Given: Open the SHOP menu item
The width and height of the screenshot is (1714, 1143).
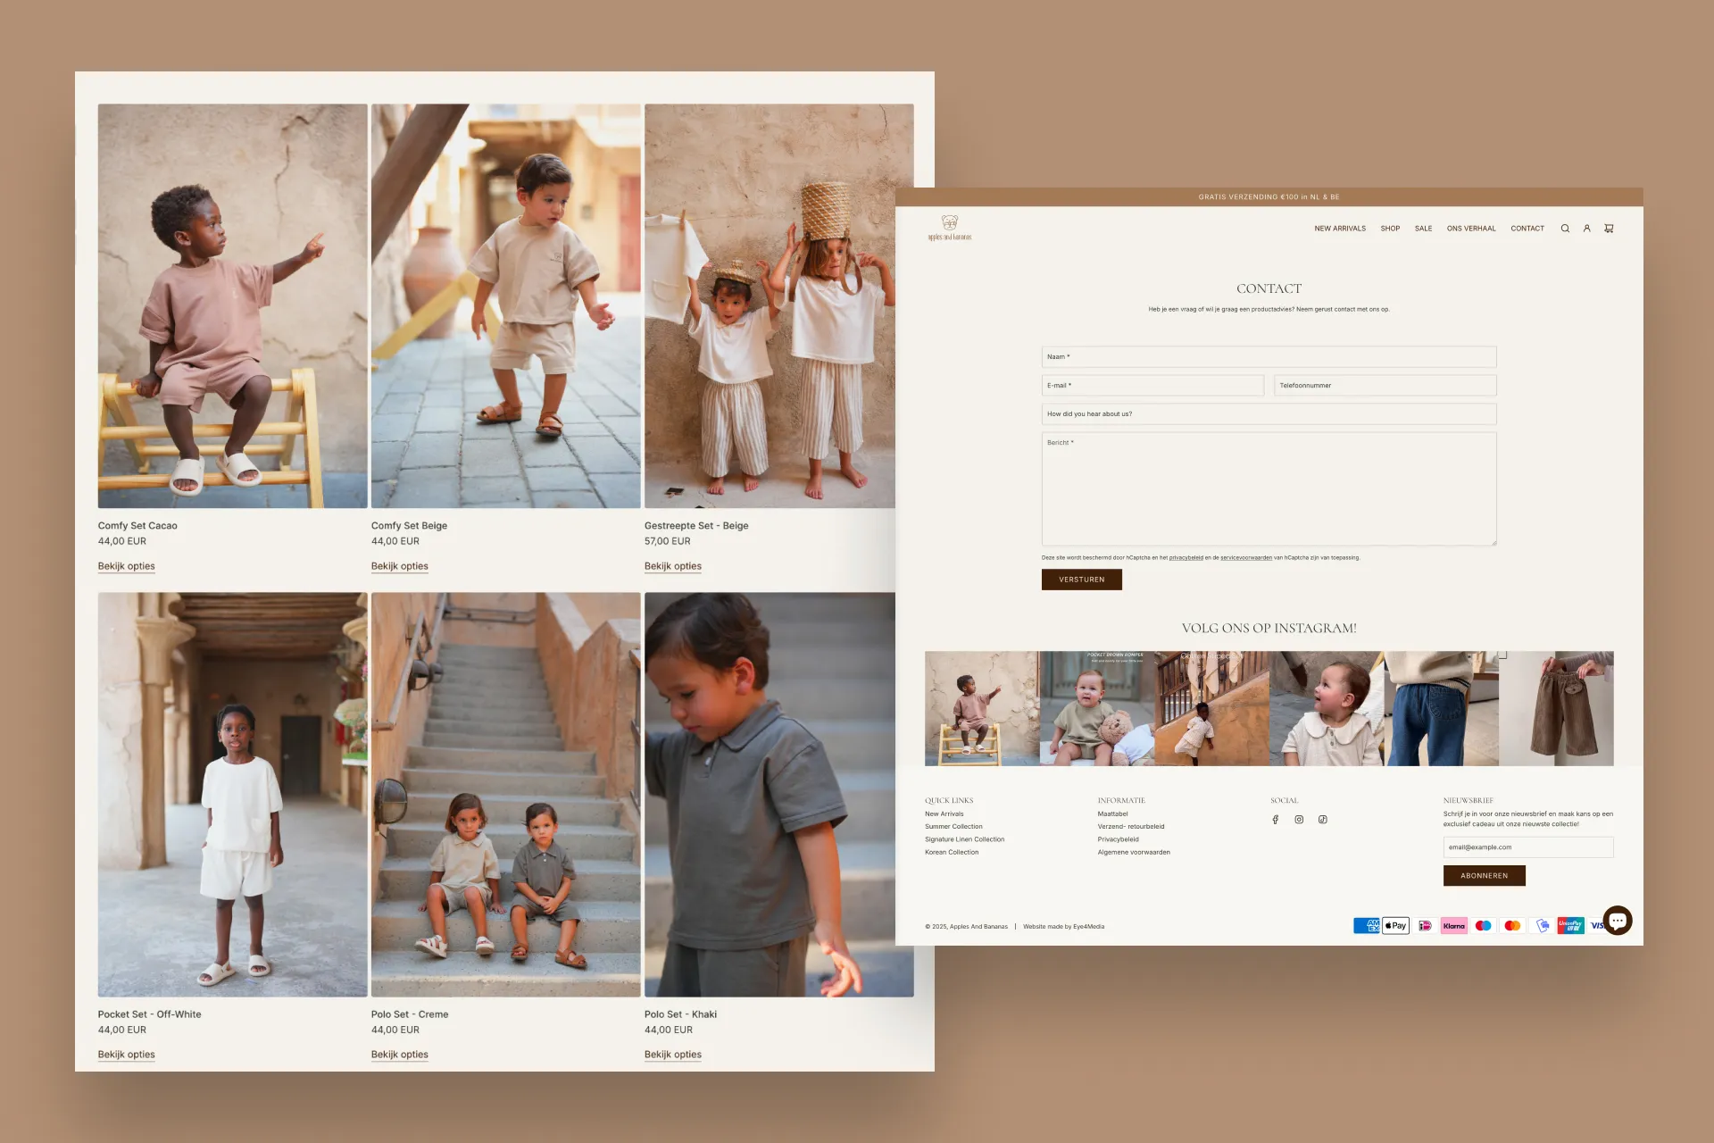Looking at the screenshot, I should (1390, 229).
